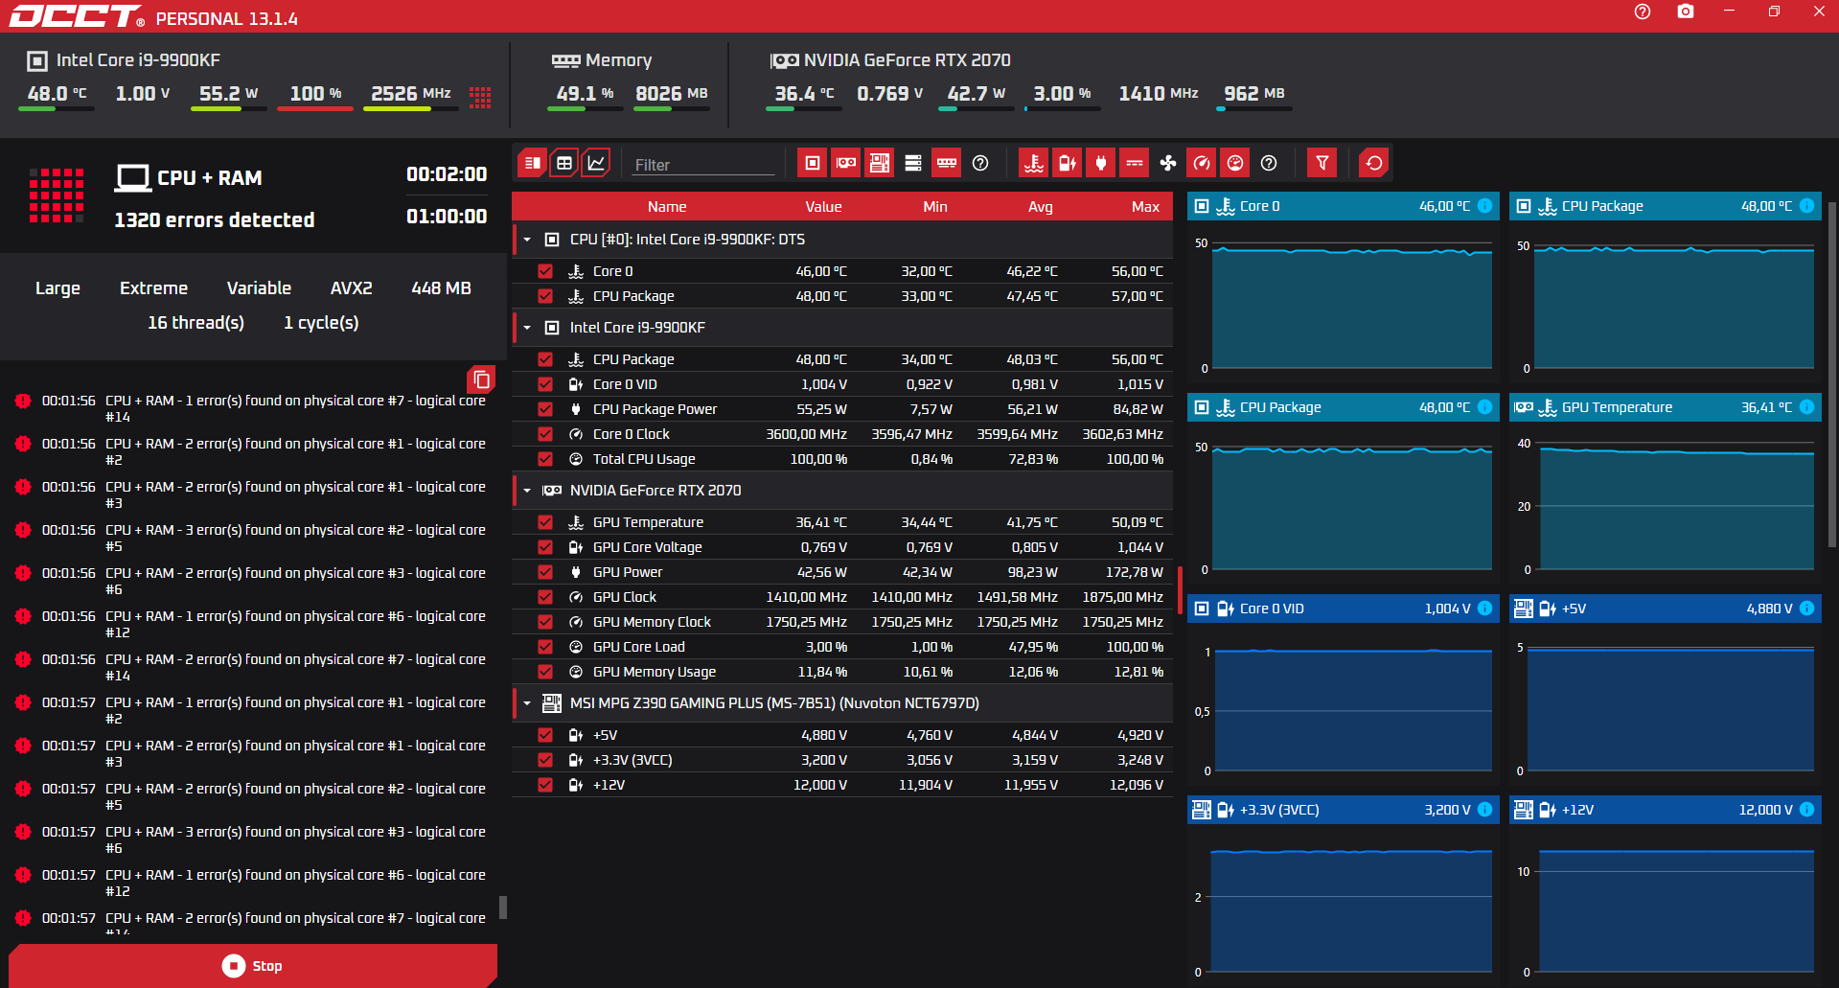Toggle the storage sensor filter icon
The image size is (1839, 988).
(913, 163)
